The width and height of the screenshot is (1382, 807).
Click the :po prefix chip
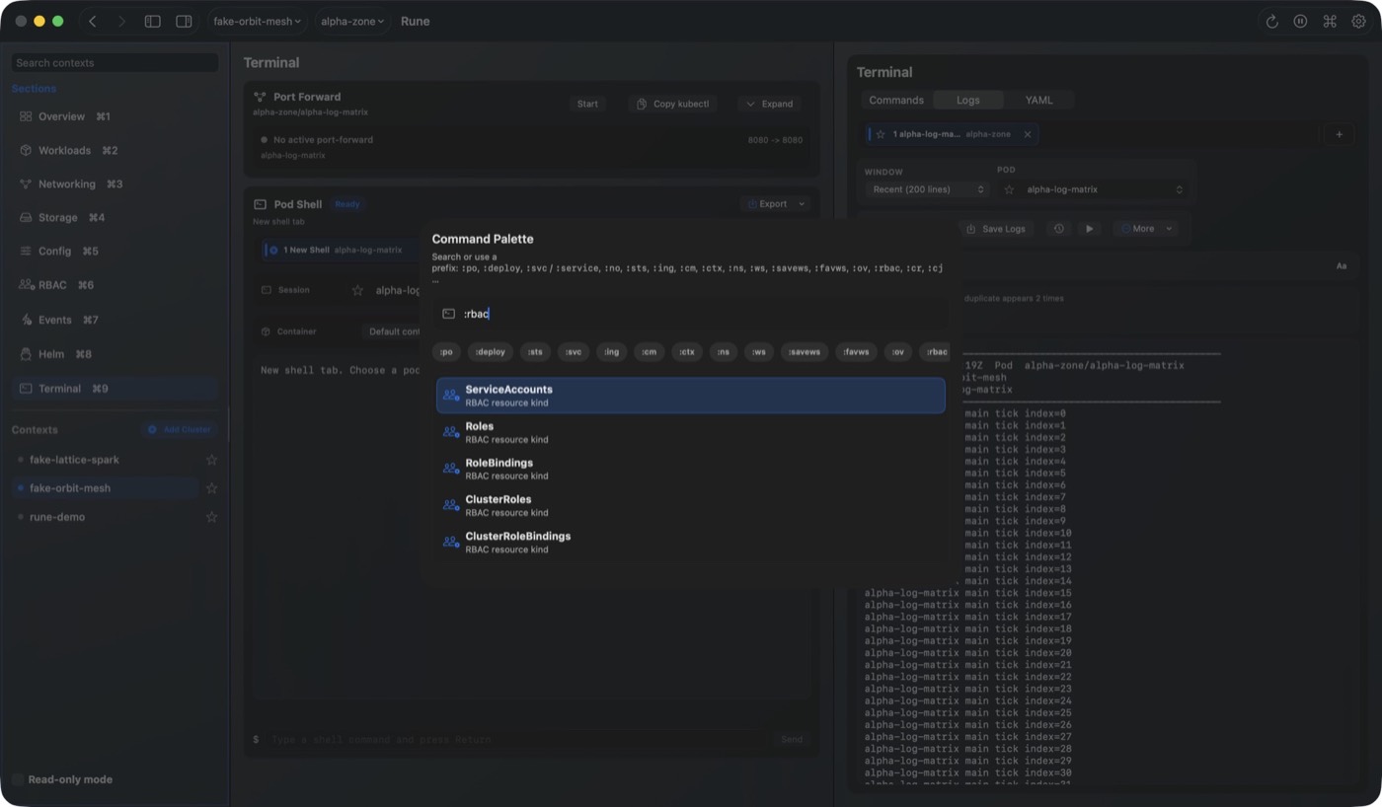(447, 352)
